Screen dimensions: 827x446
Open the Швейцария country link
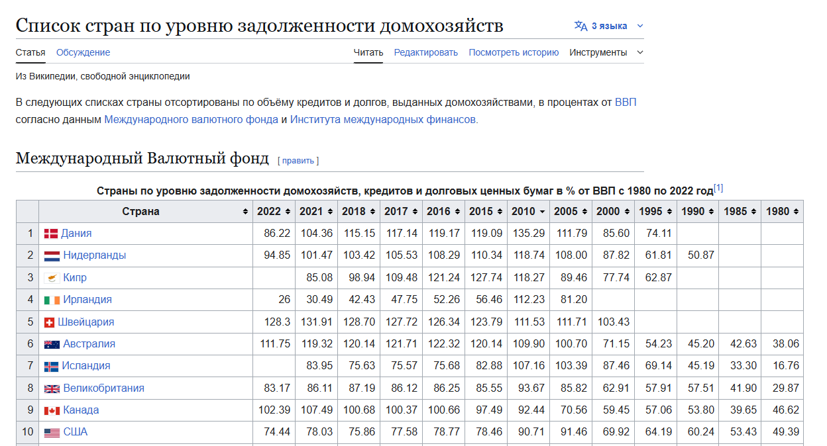[x=85, y=322]
